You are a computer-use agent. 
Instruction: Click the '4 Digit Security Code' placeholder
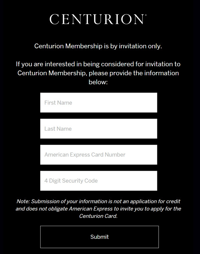[x=71, y=181]
